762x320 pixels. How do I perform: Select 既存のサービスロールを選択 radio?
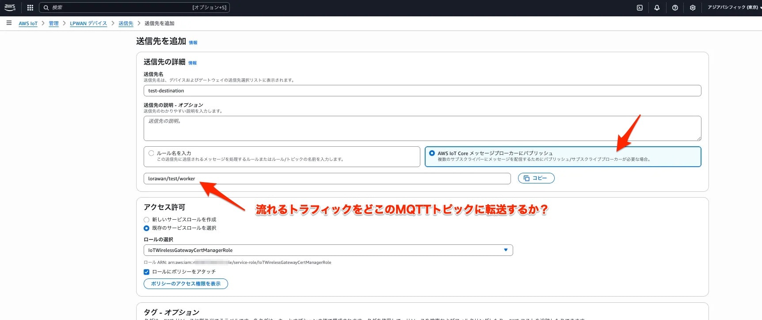[x=146, y=228]
